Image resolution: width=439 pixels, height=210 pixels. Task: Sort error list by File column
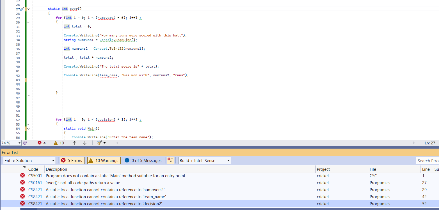tap(394, 169)
